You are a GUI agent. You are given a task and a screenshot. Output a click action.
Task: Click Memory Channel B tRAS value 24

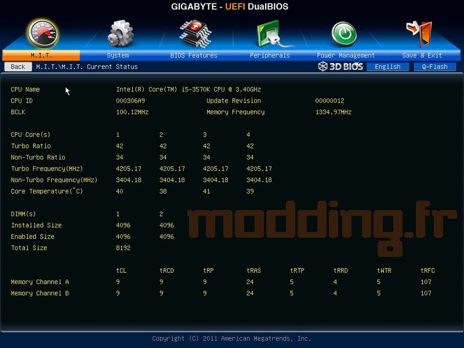[x=250, y=293]
